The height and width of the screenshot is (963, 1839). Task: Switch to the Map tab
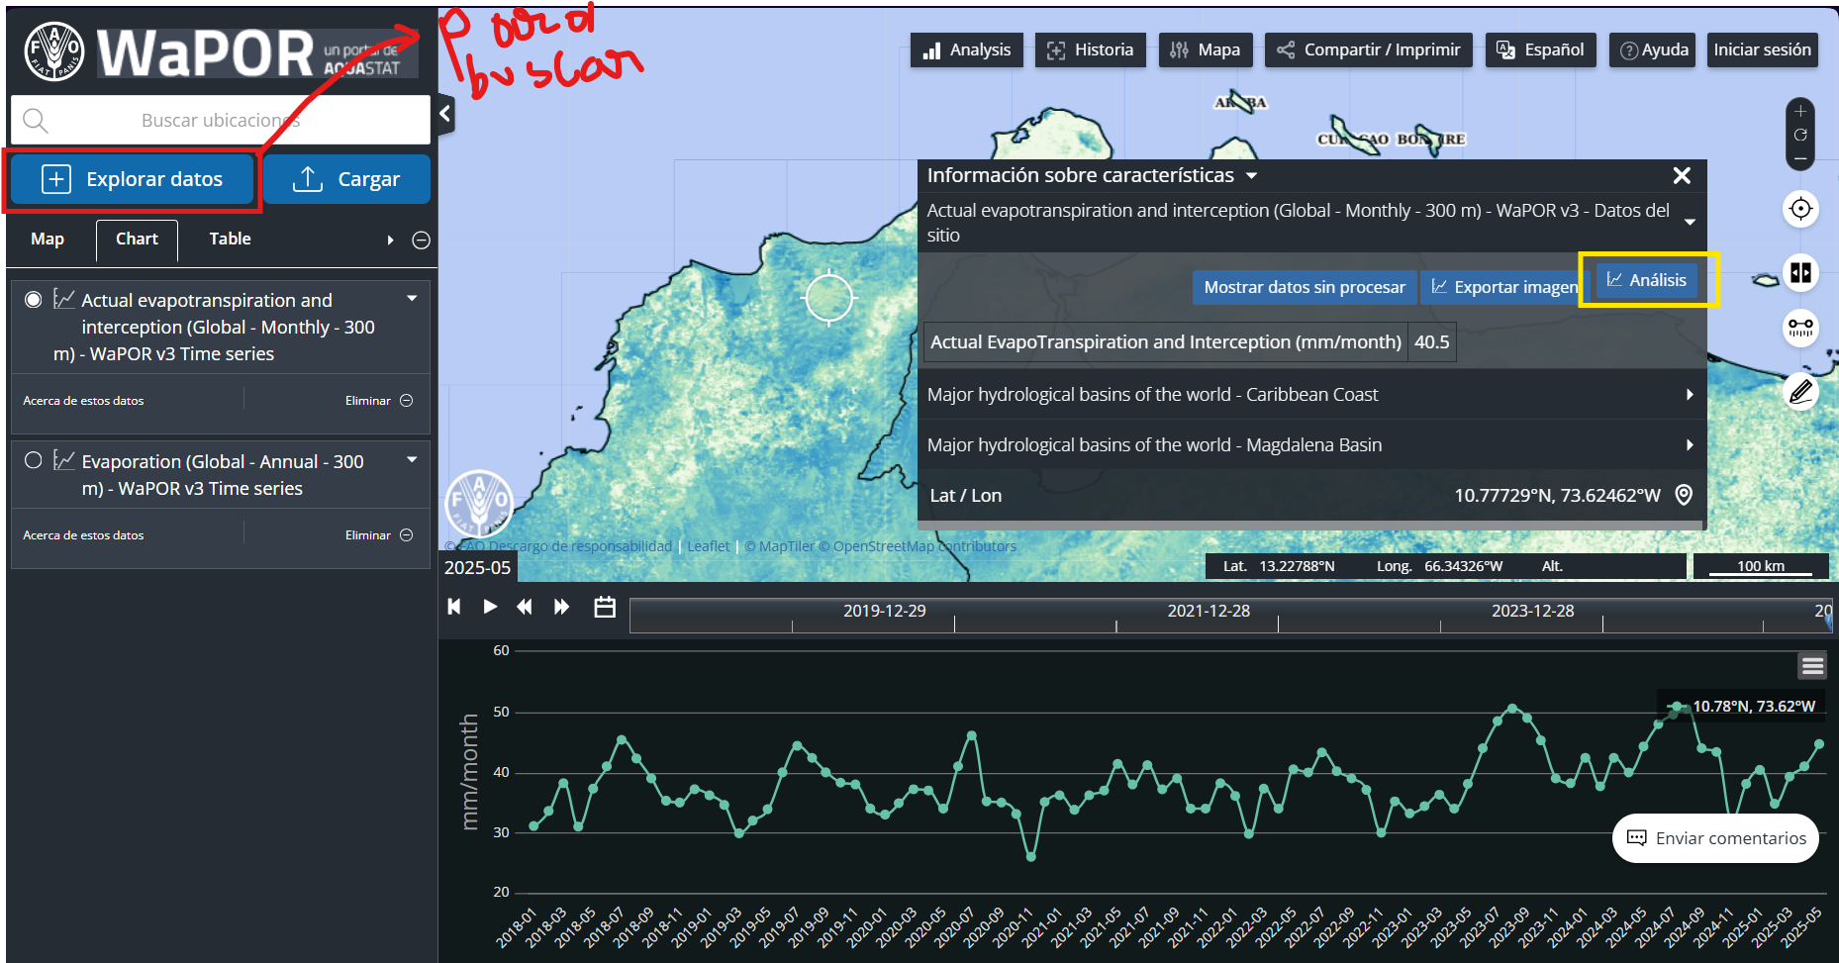tap(48, 240)
